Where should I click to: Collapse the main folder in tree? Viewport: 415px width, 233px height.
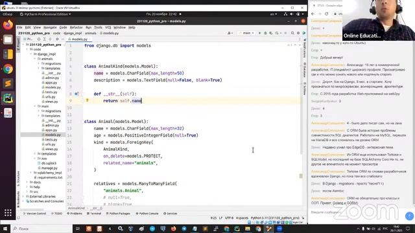coord(35,106)
